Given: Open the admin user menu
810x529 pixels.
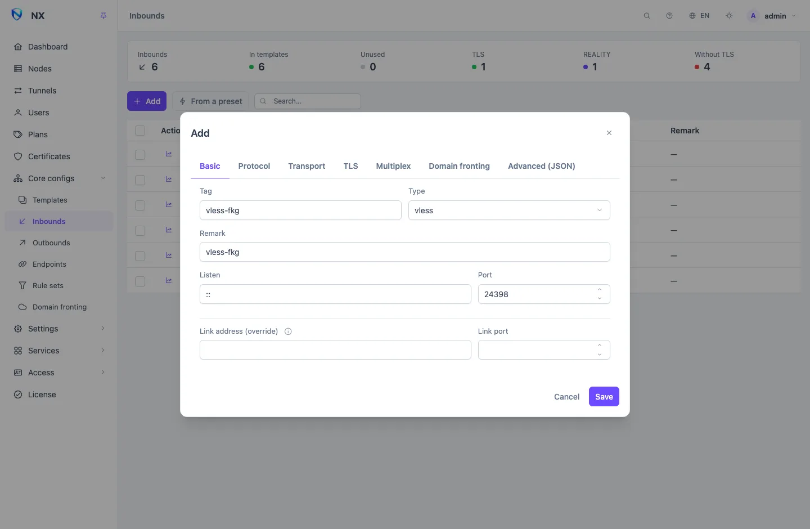Looking at the screenshot, I should [x=771, y=16].
